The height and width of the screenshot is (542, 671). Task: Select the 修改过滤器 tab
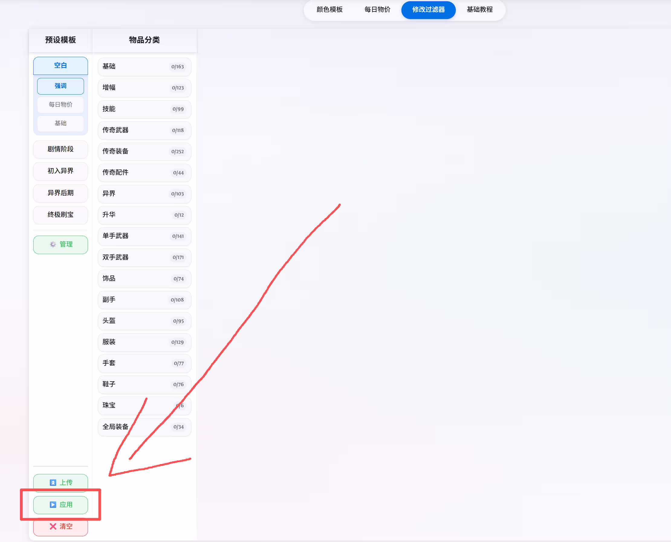click(x=428, y=10)
